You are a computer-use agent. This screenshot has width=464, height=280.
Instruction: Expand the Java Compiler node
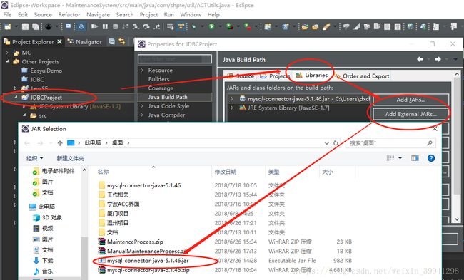point(142,115)
